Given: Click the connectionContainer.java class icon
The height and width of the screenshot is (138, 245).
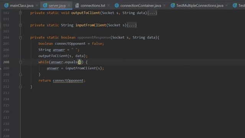Looking at the screenshot, I should (116, 5).
